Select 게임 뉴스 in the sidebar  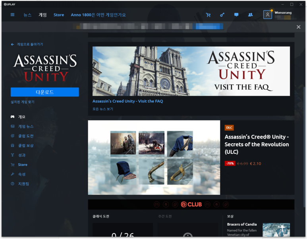[26, 126]
